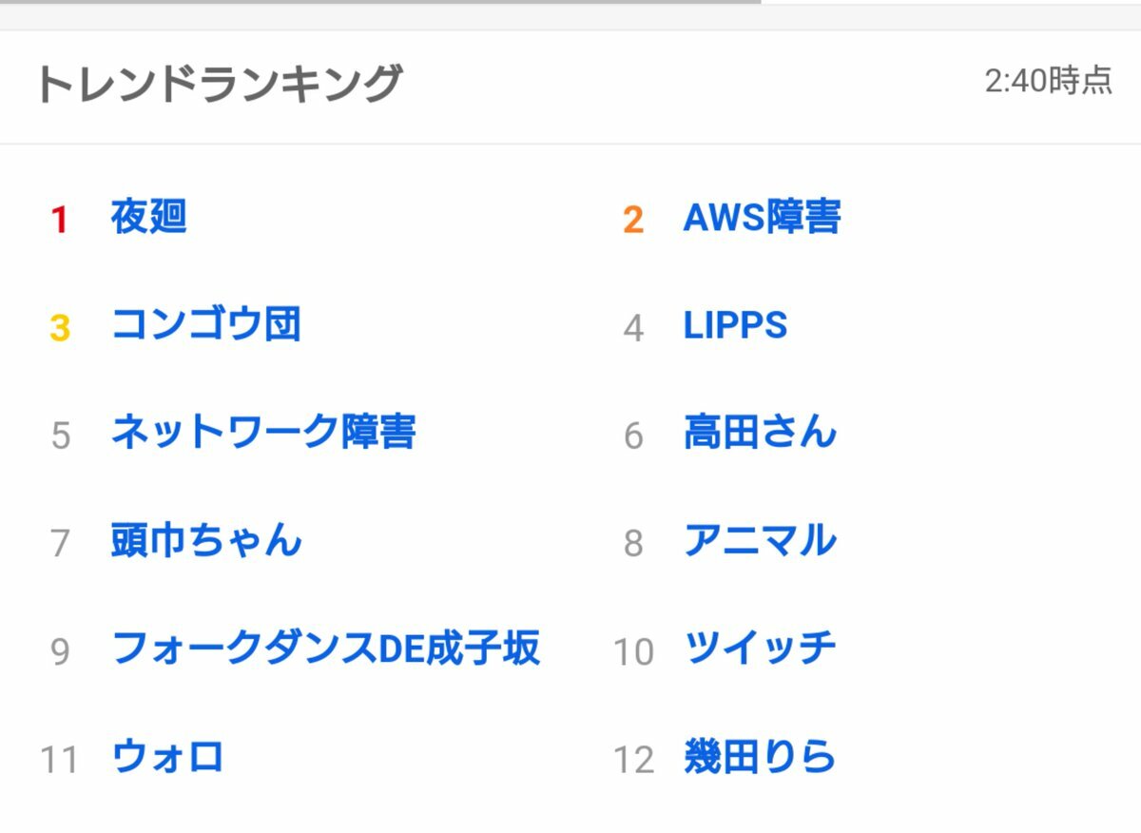The height and width of the screenshot is (833, 1141).
Task: Open the アニマル trend
Action: [x=760, y=540]
